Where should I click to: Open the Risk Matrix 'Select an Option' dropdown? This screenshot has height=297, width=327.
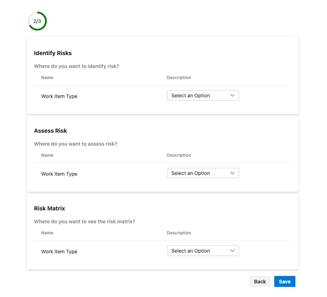click(203, 251)
